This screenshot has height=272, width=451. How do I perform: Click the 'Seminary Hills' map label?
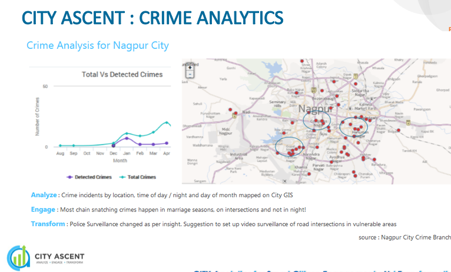[x=277, y=104]
